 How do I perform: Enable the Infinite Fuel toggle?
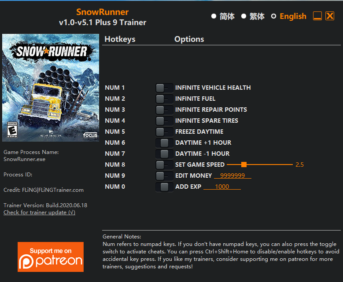click(164, 99)
